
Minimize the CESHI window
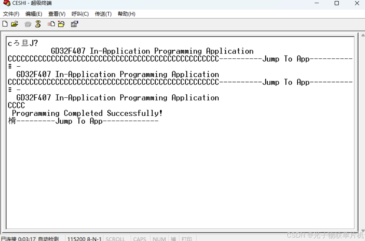point(317,3)
